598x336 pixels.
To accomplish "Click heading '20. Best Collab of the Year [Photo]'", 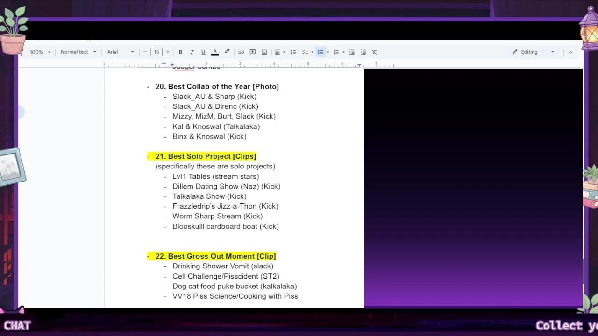I will (217, 86).
